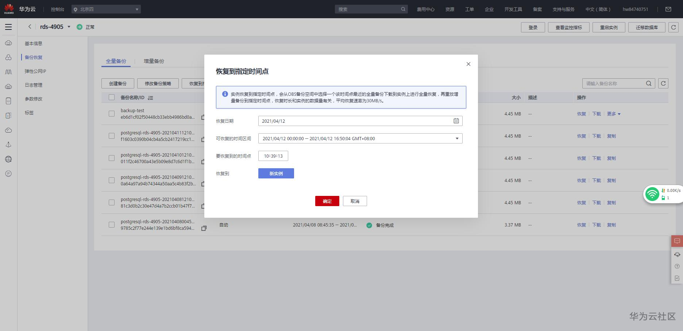This screenshot has width=683, height=331.
Task: Tick checkbox for postgresql-rds-4905-202104081210 backup
Action: coord(112,202)
